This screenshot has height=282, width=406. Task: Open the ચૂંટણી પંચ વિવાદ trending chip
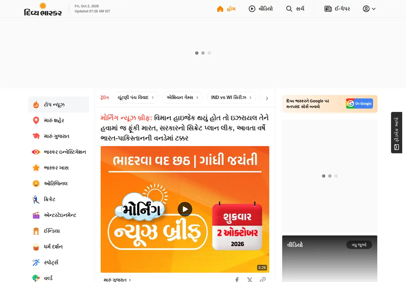[136, 98]
